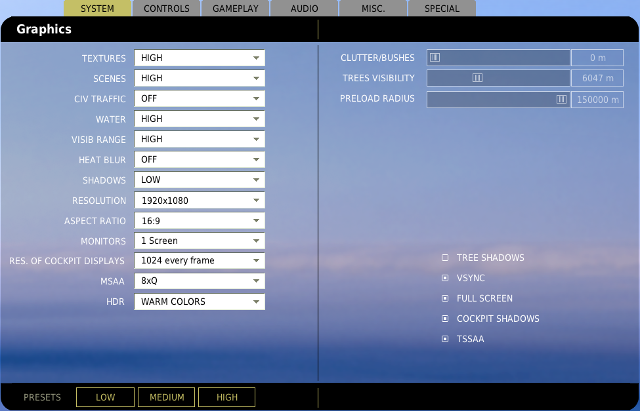Open the SPECIAL tab
The width and height of the screenshot is (640, 411).
click(442, 8)
